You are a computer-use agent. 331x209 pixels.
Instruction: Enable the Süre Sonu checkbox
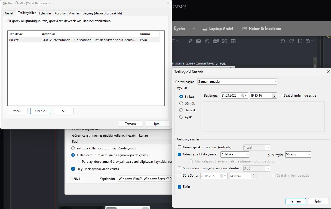click(179, 176)
